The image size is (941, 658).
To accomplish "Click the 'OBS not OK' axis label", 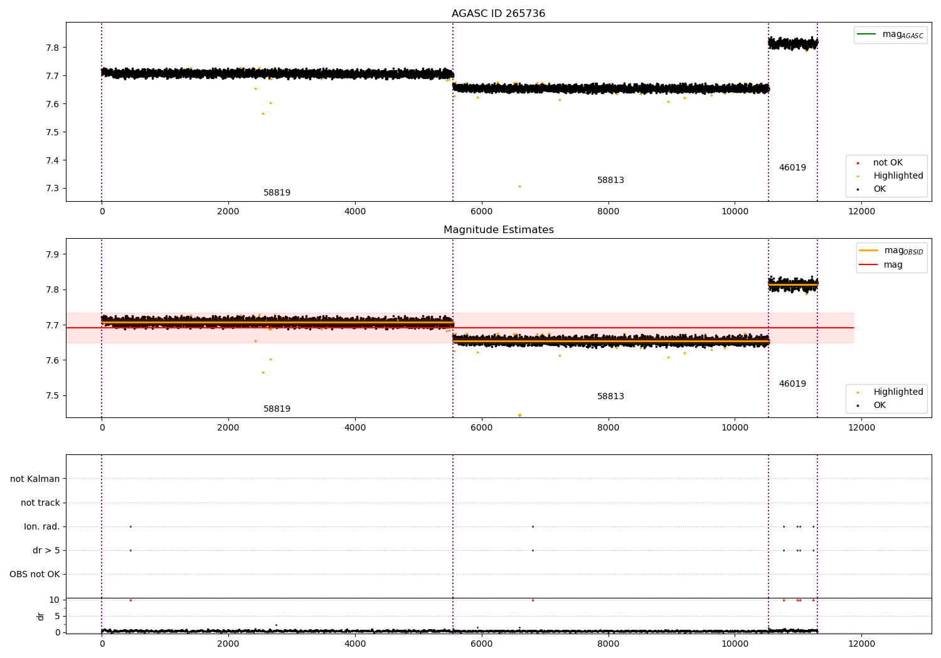I will 35,575.
